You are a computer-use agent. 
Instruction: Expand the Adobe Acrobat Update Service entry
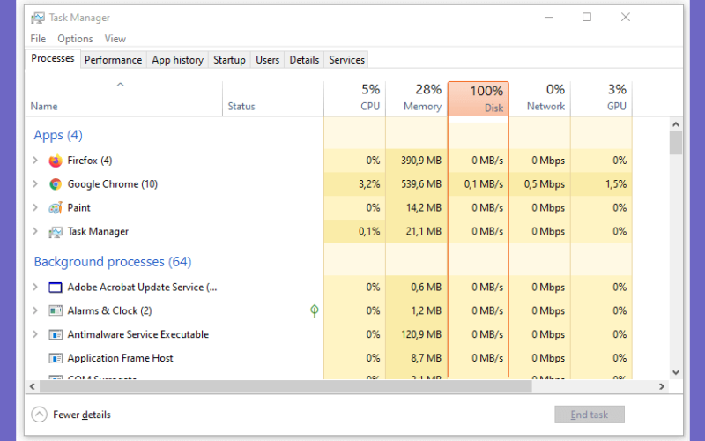tap(35, 288)
